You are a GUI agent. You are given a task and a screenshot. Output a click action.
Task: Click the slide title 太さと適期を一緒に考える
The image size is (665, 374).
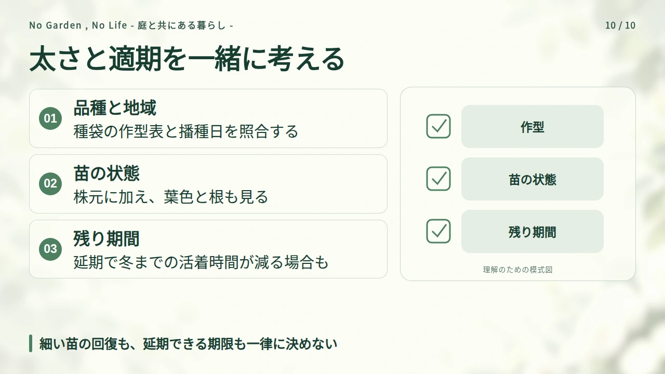click(187, 59)
